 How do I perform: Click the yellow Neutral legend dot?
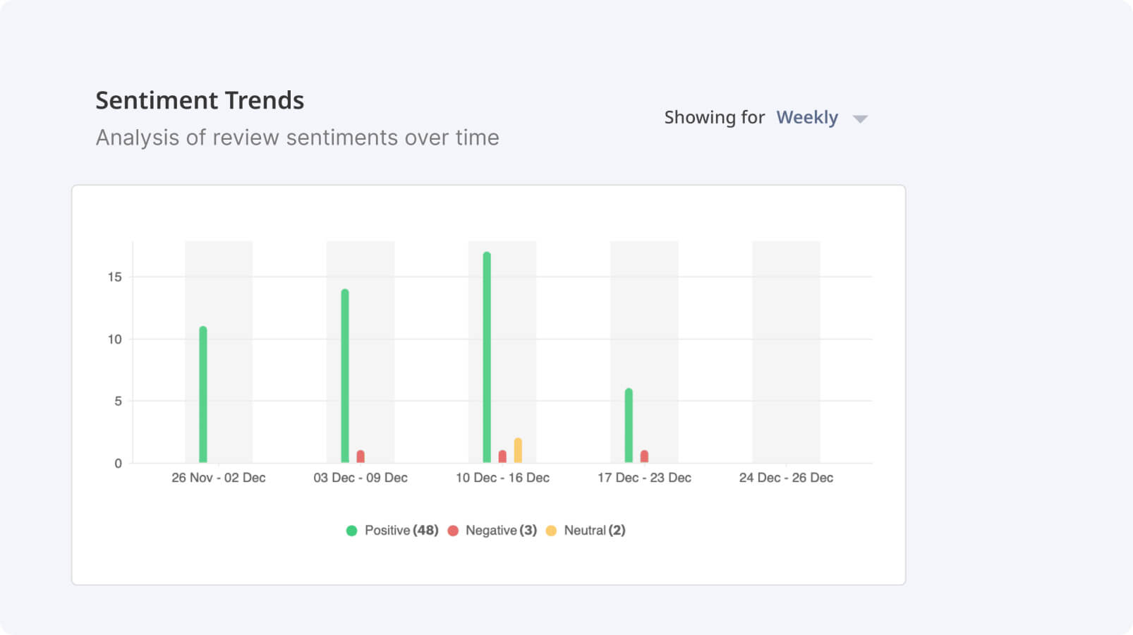click(x=551, y=531)
